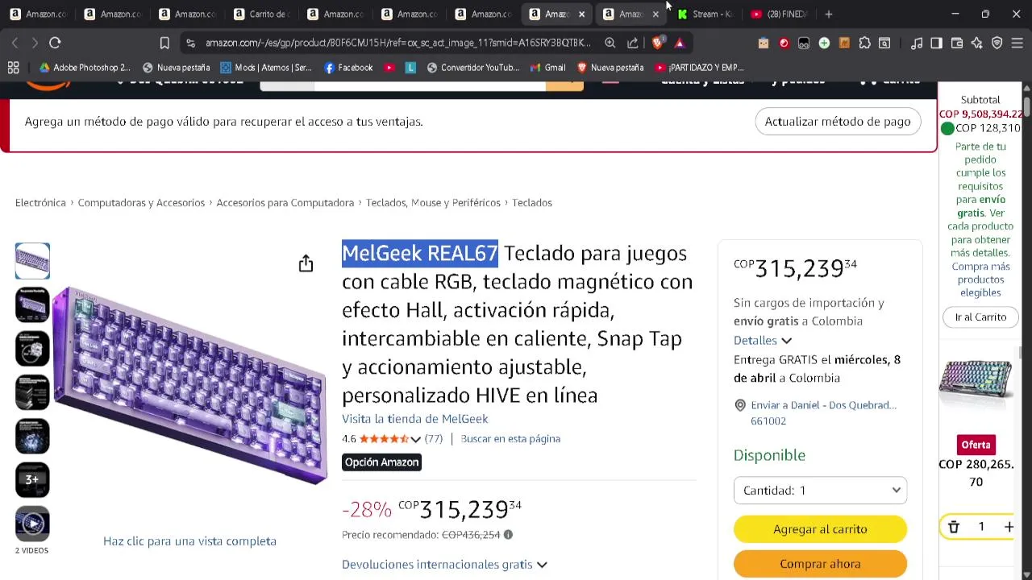The width and height of the screenshot is (1032, 580).
Task: Increase cart quantity with plus button
Action: [x=1009, y=527]
